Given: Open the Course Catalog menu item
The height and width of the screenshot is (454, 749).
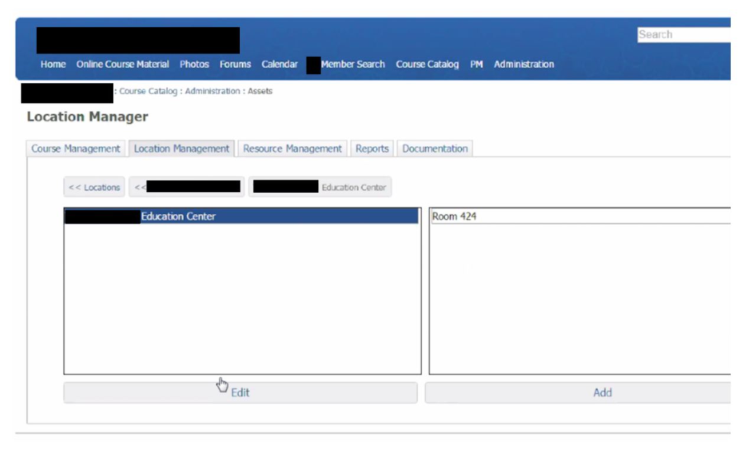Looking at the screenshot, I should coord(427,64).
